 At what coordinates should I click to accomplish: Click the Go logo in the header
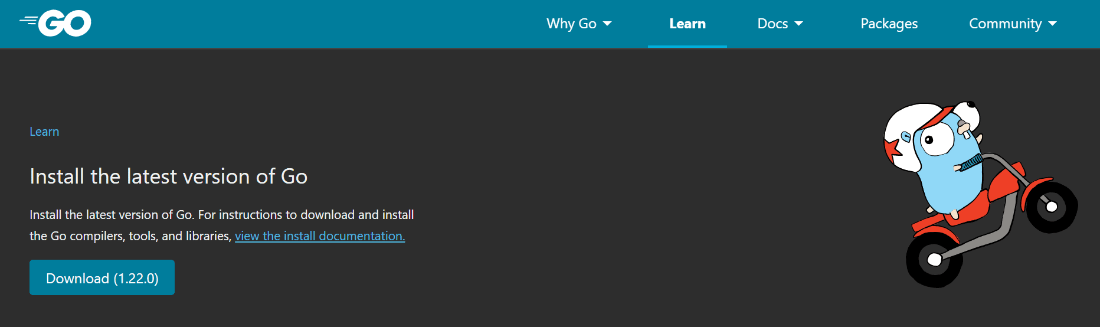pyautogui.click(x=55, y=24)
